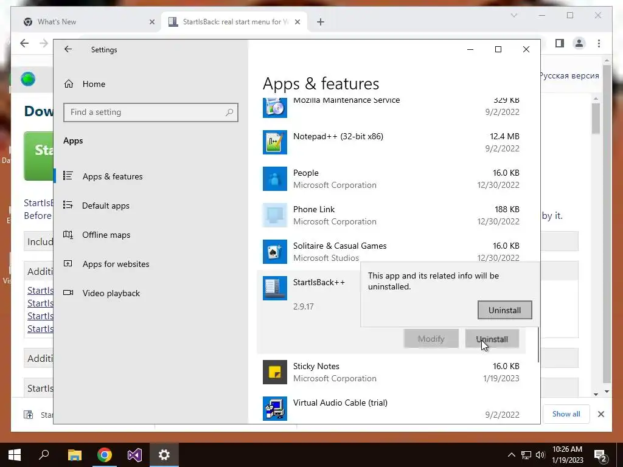Click the Apps & features list icon
This screenshot has width=623, height=467.
[x=68, y=176]
